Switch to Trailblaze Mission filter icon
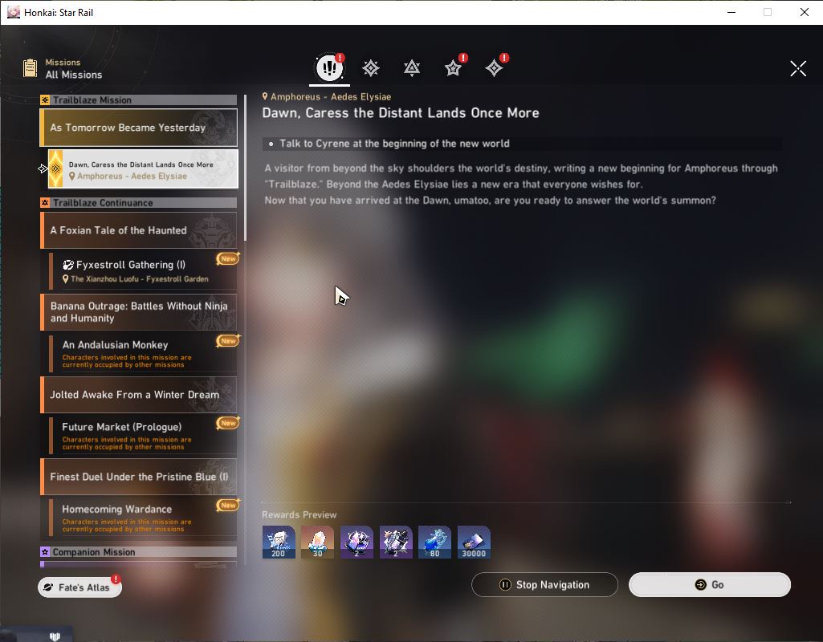823x642 pixels. [371, 68]
